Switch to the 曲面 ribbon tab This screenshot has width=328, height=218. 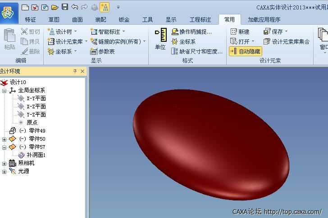pyautogui.click(x=77, y=20)
